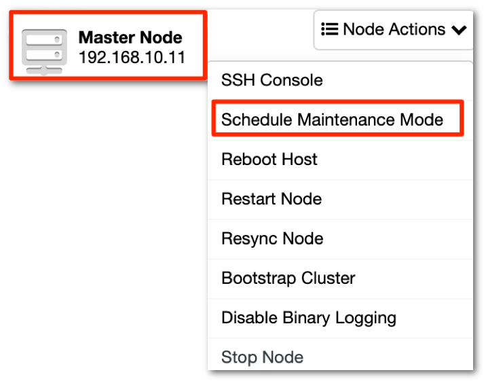Click the Master Node server icon
The width and height of the screenshot is (486, 383).
44,52
